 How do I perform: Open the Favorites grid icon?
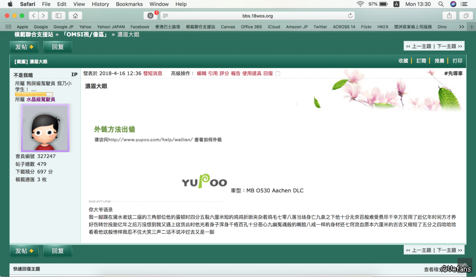coord(8,27)
